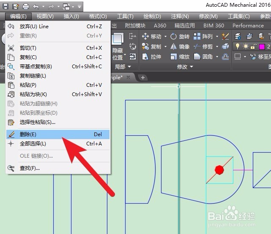
Task: Toggle the layer on/off lightbulb icon
Action: pos(238,46)
